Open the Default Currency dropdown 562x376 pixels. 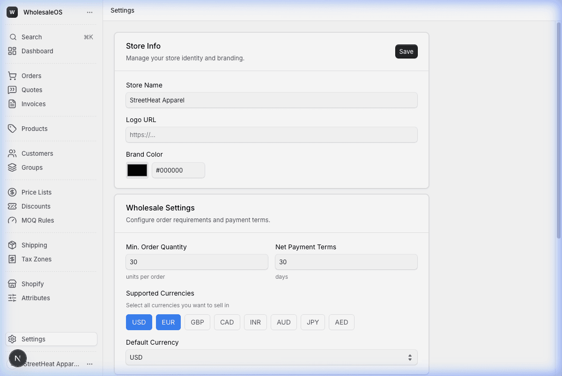[x=271, y=357]
